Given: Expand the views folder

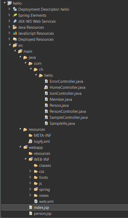Looking at the screenshot, I should [31, 195].
